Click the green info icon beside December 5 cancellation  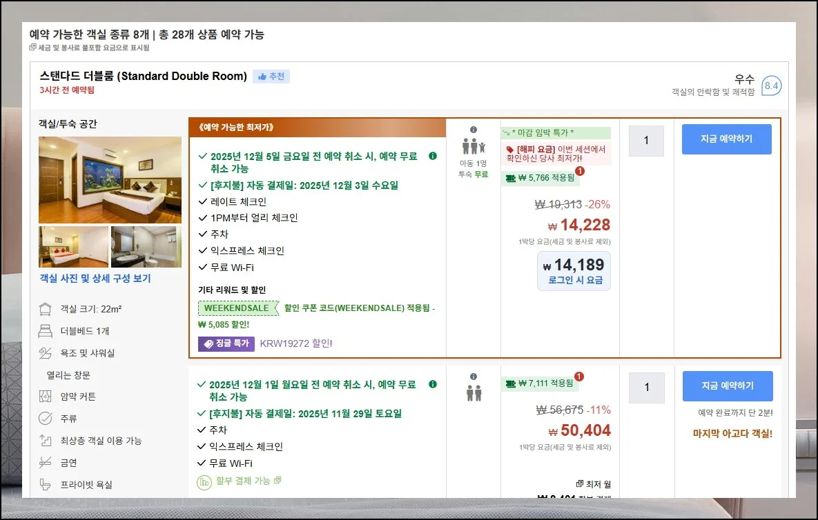(x=433, y=157)
